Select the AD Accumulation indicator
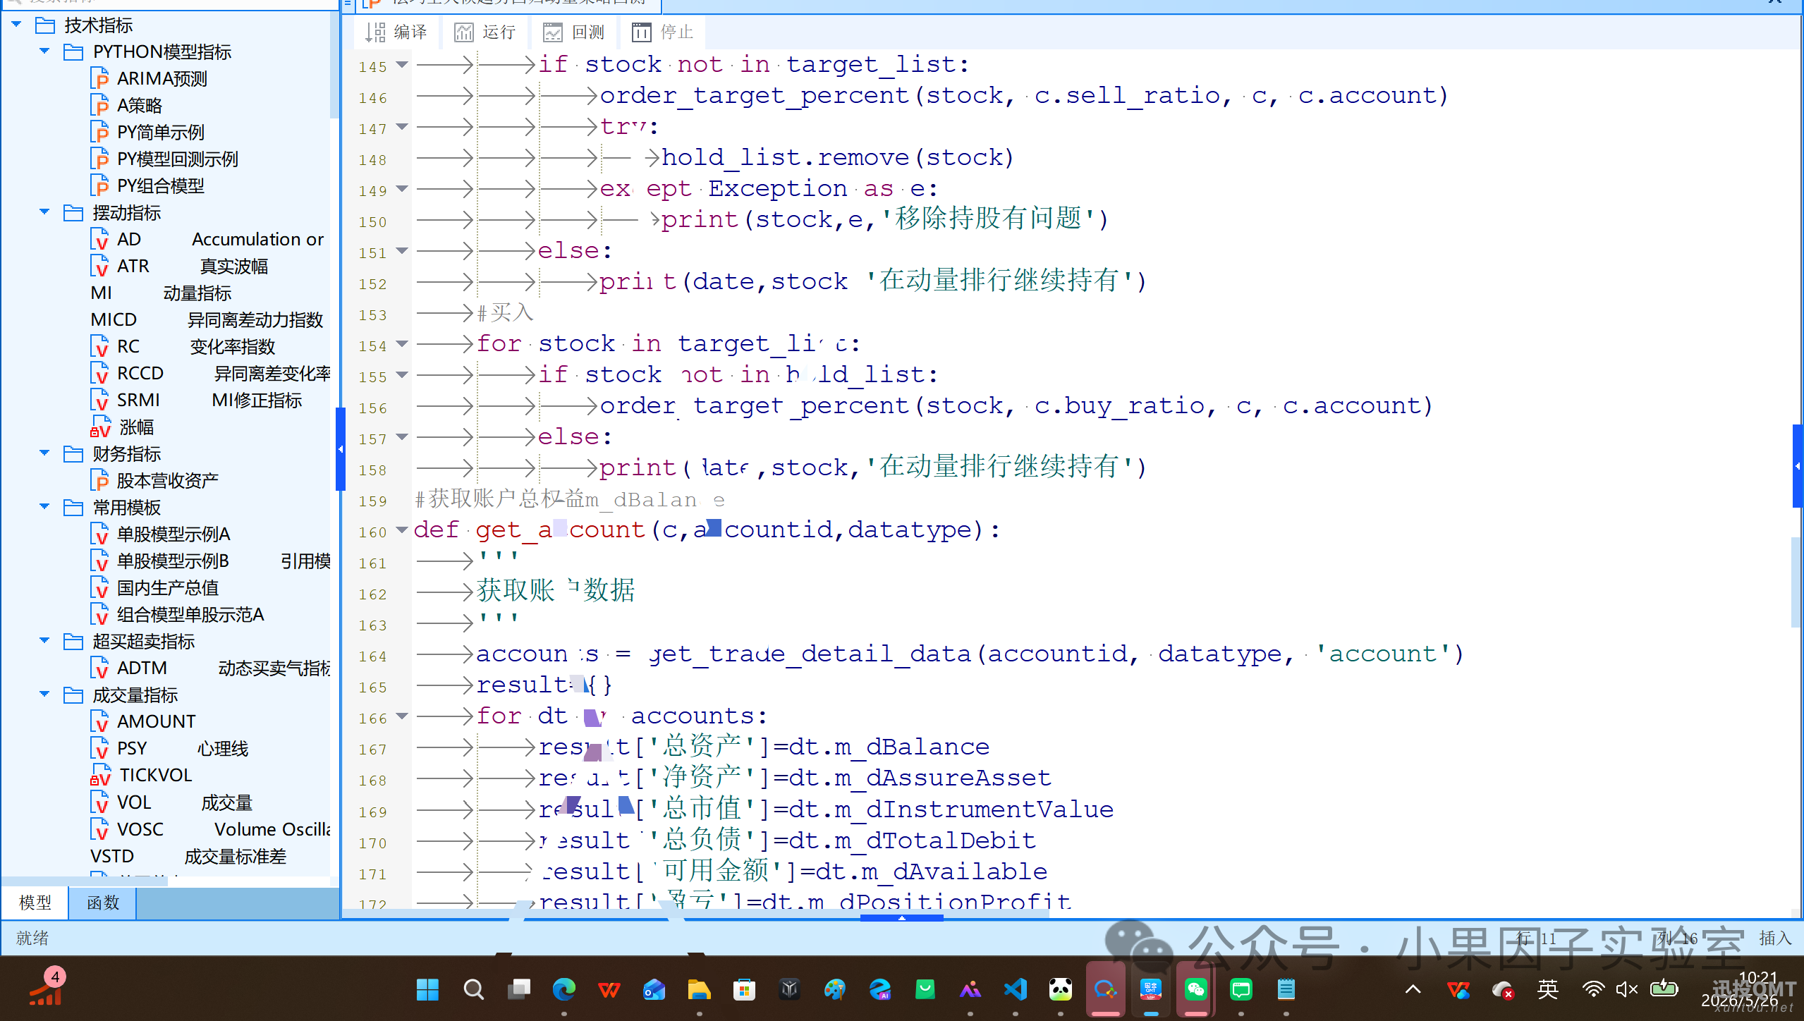1804x1021 pixels. (207, 239)
